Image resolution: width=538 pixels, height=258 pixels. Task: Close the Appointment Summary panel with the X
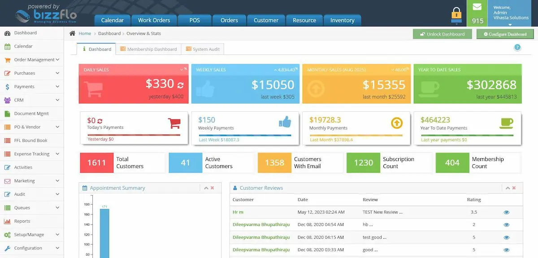(x=212, y=188)
